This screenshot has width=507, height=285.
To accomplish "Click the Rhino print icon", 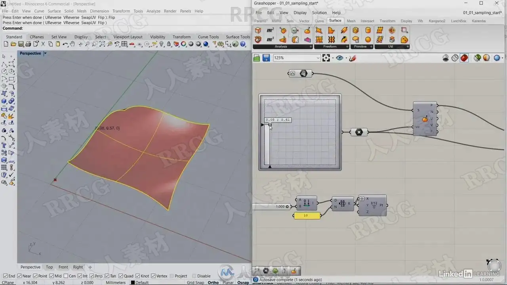I will click(x=28, y=44).
